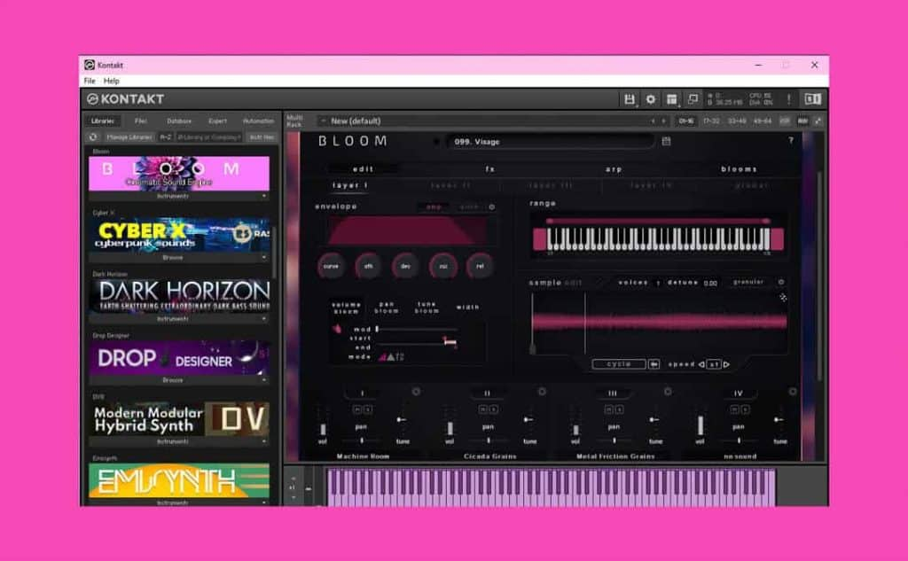Image resolution: width=908 pixels, height=561 pixels.
Task: Open the Help menu
Action: pyautogui.click(x=111, y=81)
